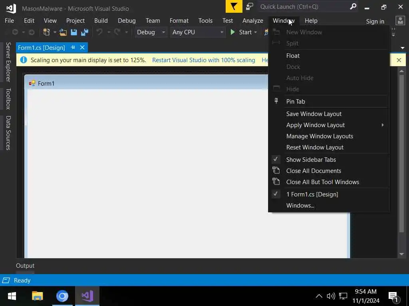The image size is (409, 306).
Task: Click the Open File folder icon
Action: pyautogui.click(x=63, y=32)
